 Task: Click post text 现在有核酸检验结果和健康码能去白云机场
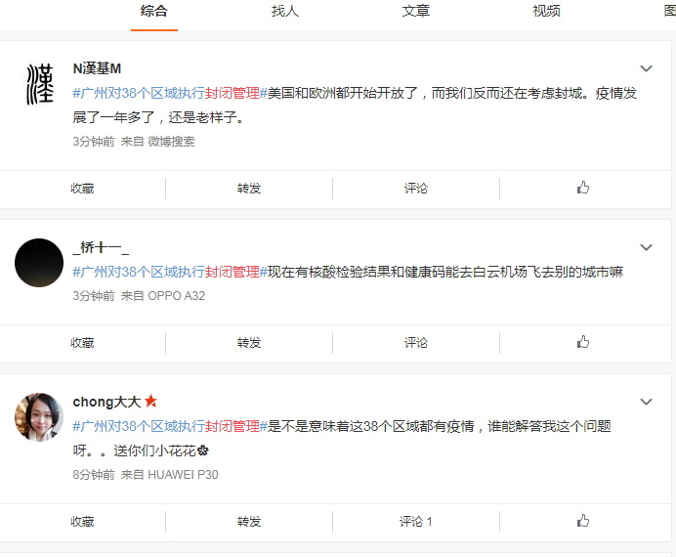click(x=397, y=272)
